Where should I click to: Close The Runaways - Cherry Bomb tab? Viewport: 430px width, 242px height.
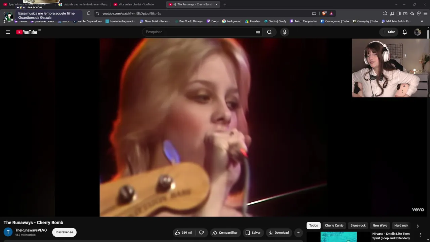(217, 4)
